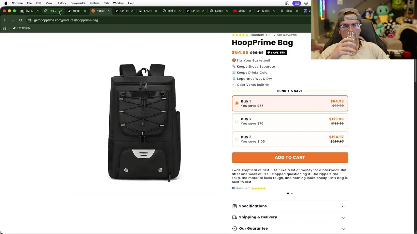Expand the Our Guarantee section
The width and height of the screenshot is (417, 234).
point(290,228)
